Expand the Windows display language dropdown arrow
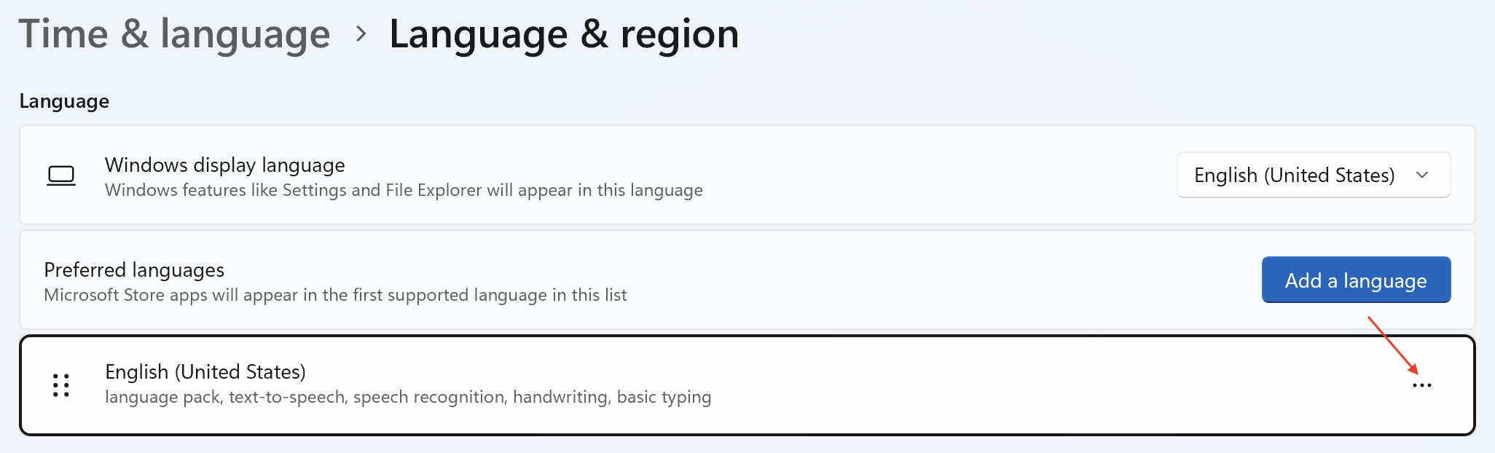The height and width of the screenshot is (453, 1495). coord(1421,175)
